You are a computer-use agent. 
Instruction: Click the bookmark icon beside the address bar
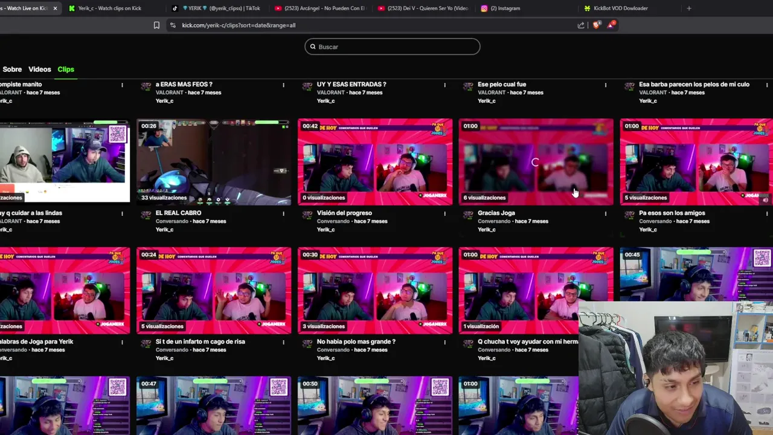156,25
